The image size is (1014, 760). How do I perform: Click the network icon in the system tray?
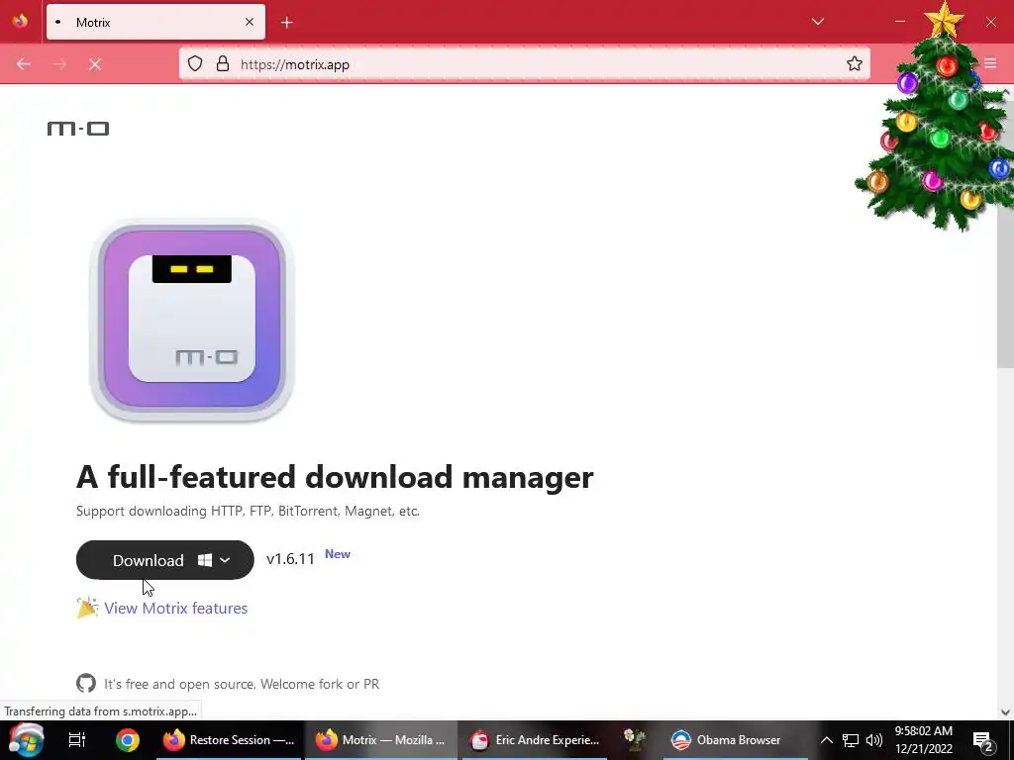(850, 740)
